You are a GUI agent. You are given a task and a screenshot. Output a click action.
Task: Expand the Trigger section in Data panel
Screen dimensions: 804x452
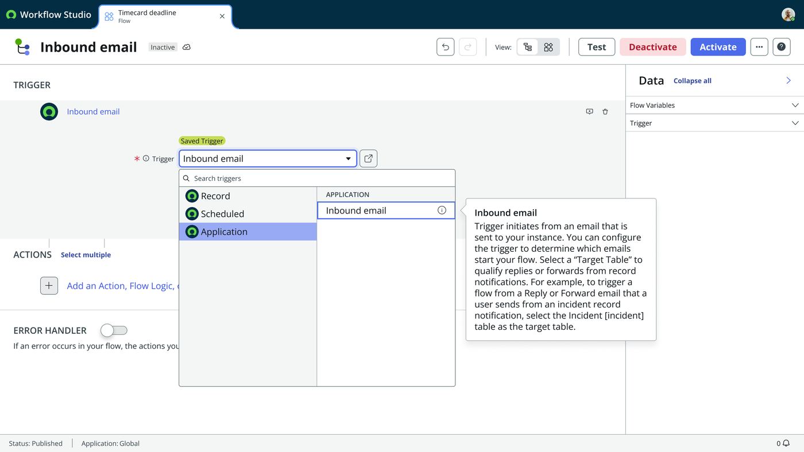click(x=714, y=123)
